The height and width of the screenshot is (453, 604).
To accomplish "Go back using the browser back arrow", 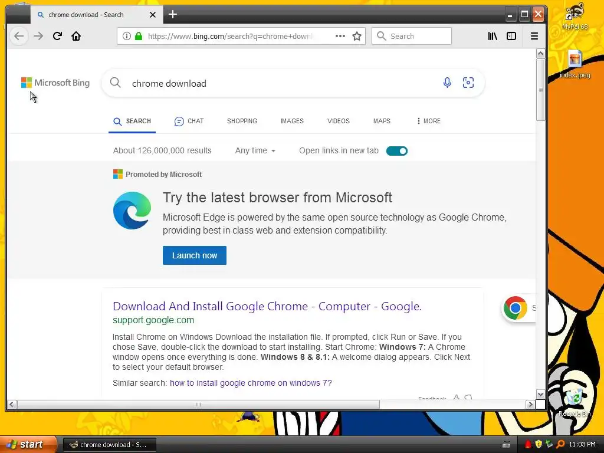I will tap(19, 36).
